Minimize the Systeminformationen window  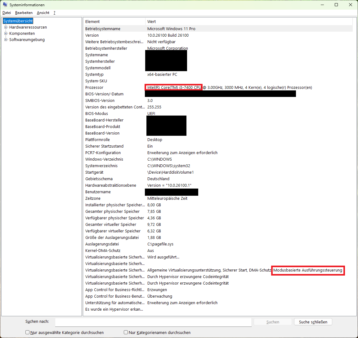[x=322, y=5]
